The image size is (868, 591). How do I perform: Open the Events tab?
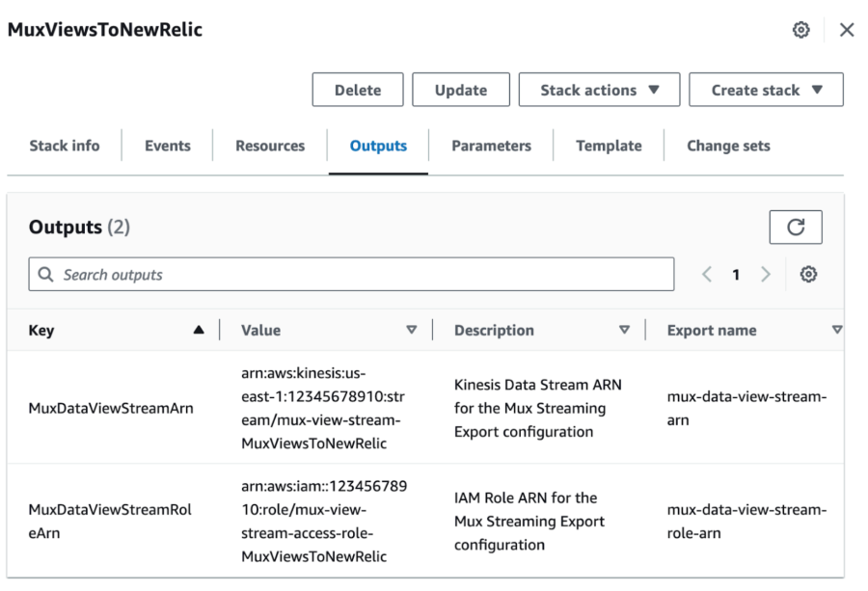(168, 146)
